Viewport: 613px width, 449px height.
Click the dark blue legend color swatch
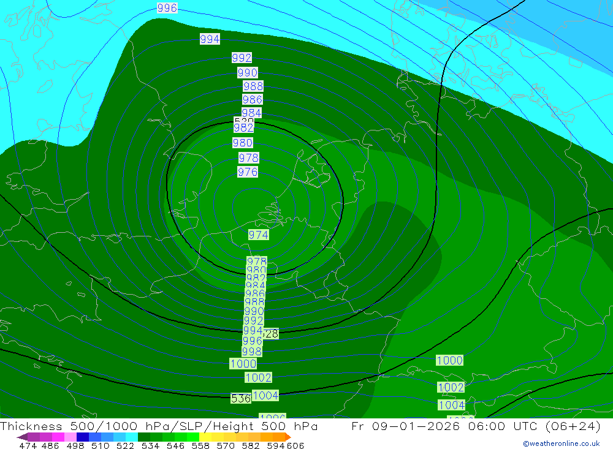click(83, 437)
